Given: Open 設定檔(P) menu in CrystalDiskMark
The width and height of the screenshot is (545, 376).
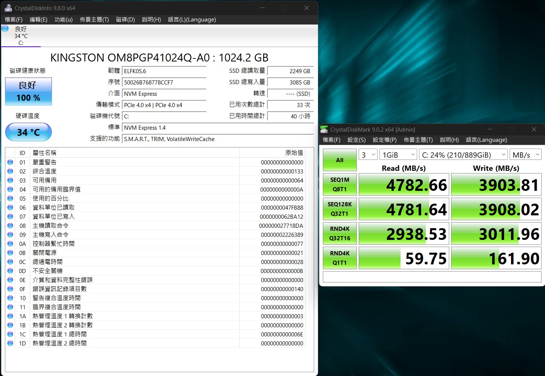Looking at the screenshot, I should point(385,140).
